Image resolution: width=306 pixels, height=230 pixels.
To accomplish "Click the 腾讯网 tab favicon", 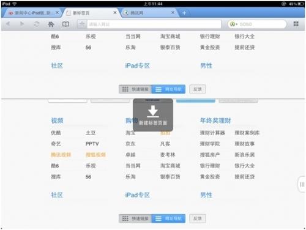I will click(126, 13).
